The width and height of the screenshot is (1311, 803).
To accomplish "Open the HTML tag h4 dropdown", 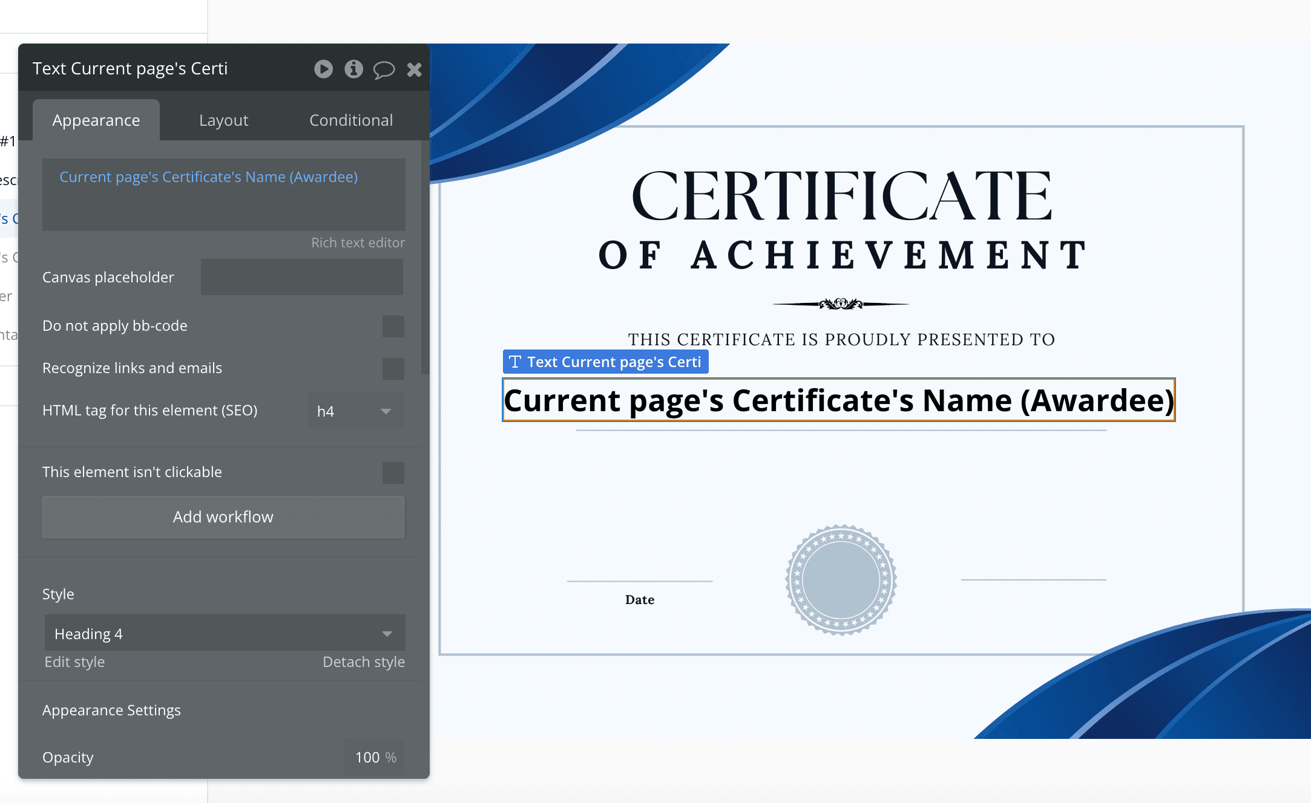I will [355, 411].
